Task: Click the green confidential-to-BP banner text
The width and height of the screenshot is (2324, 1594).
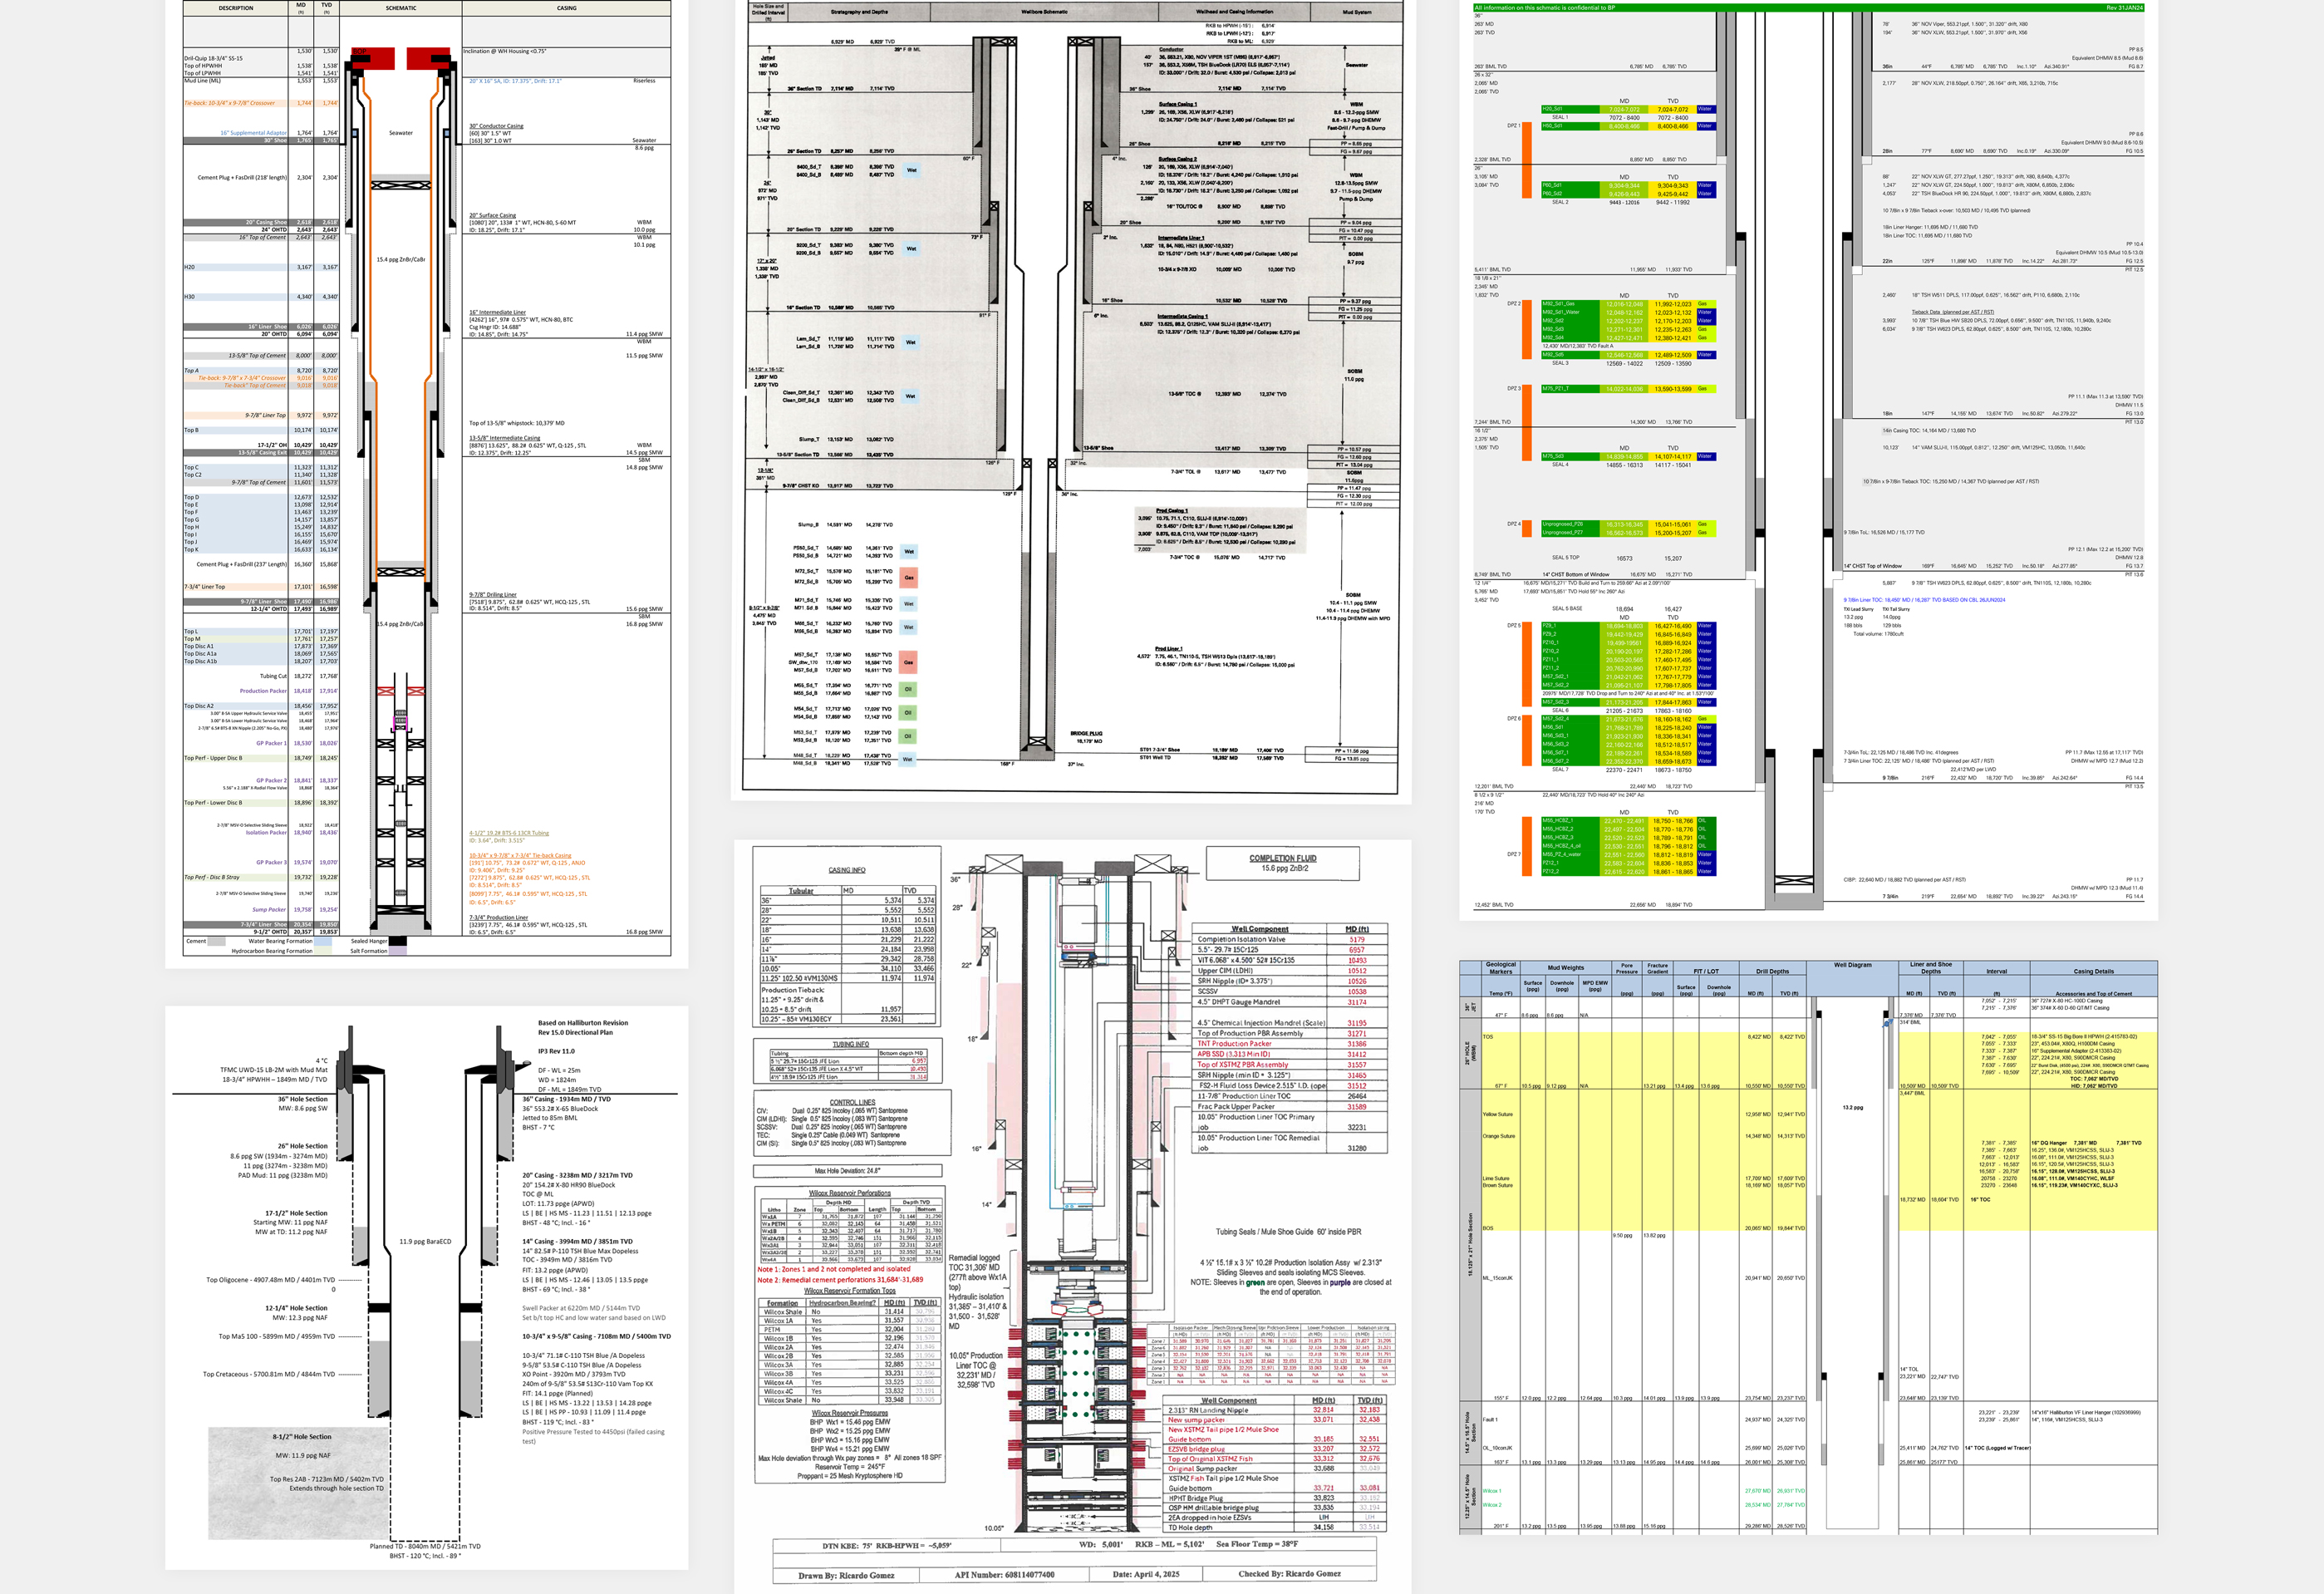Action: (1544, 8)
